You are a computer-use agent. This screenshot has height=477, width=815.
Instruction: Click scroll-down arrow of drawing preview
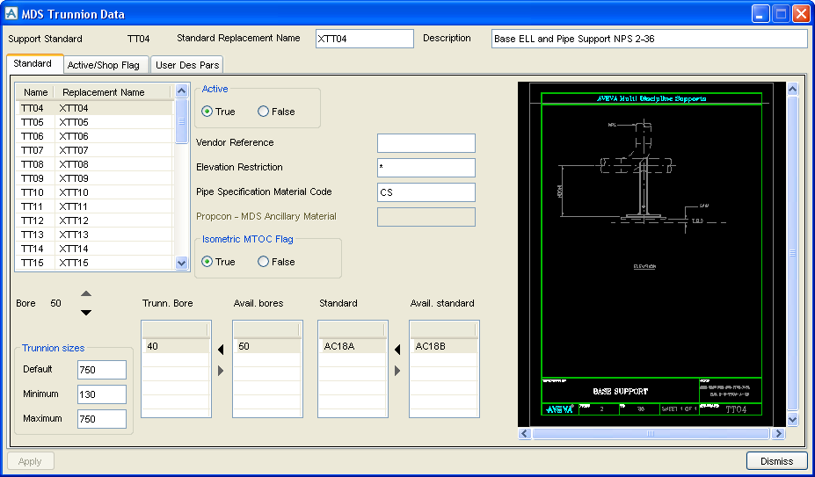(x=793, y=419)
